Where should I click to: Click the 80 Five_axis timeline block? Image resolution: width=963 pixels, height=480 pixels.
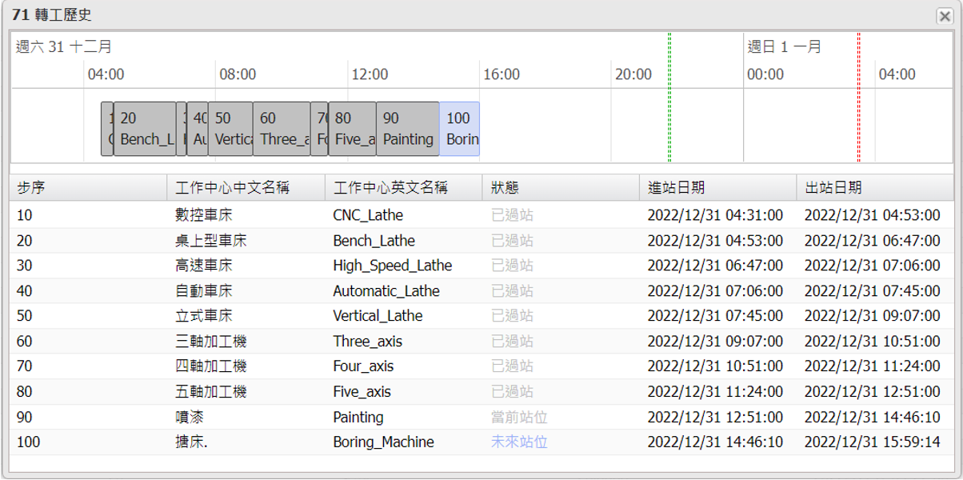point(352,129)
